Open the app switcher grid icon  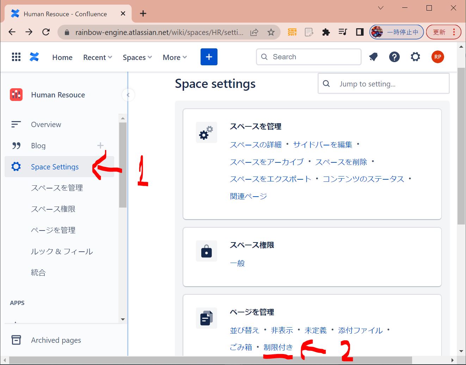[16, 57]
